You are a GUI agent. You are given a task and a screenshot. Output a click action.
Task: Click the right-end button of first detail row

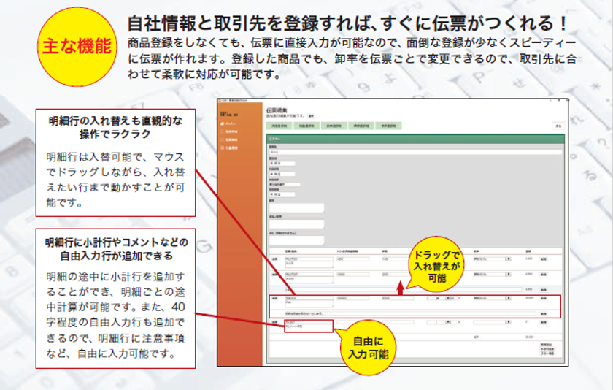tap(544, 259)
